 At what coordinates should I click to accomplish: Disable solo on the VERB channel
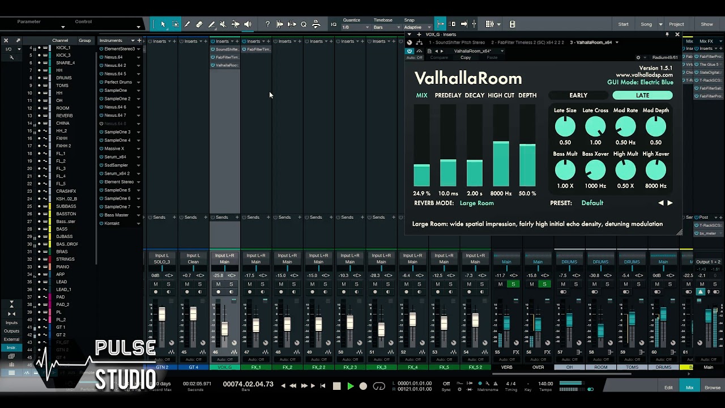(513, 284)
